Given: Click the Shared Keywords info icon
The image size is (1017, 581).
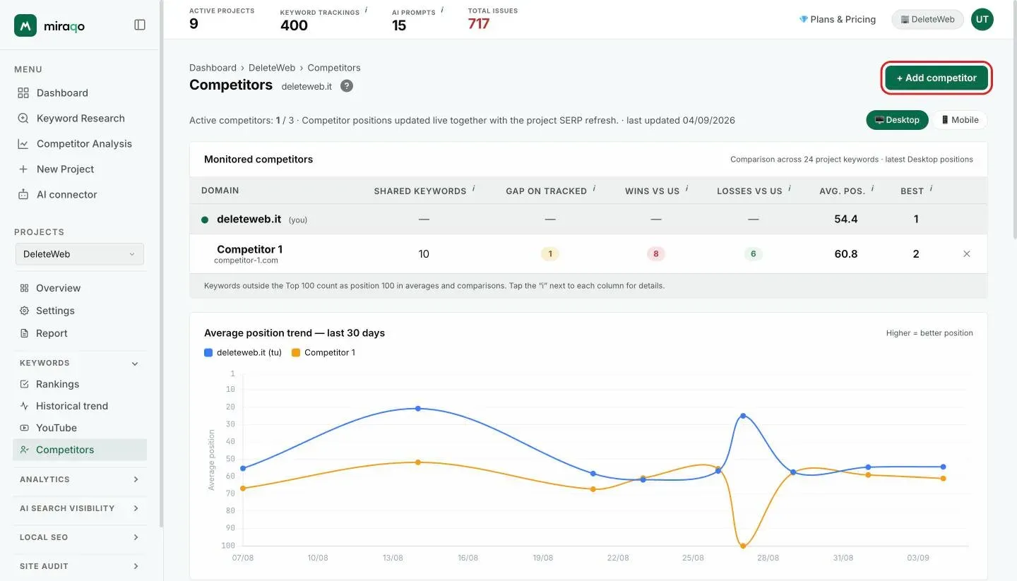Looking at the screenshot, I should 473,188.
